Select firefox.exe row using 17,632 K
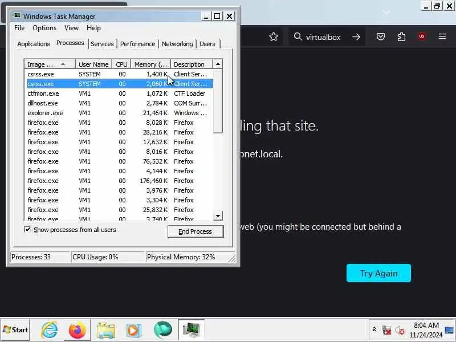456x342 pixels. pyautogui.click(x=120, y=142)
